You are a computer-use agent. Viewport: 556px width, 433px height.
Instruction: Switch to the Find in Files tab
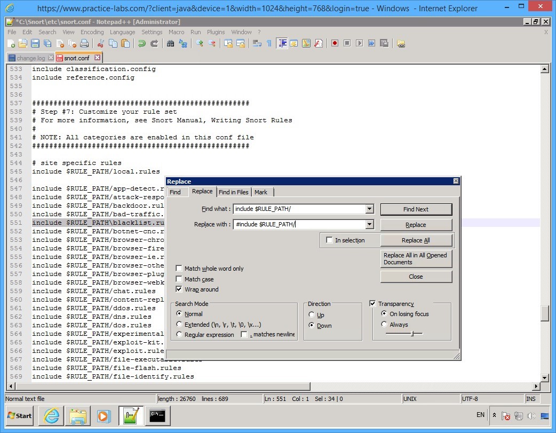click(x=233, y=192)
